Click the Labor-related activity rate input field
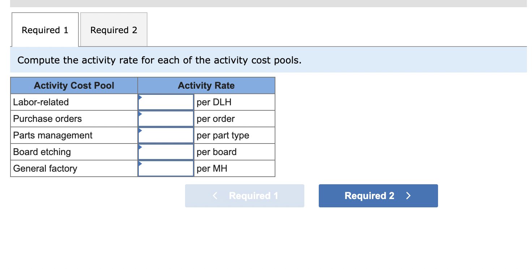Image resolution: width=532 pixels, height=269 pixels. point(166,102)
